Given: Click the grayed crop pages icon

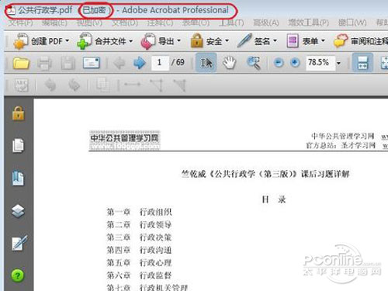Looking at the screenshot, I should (103, 85).
